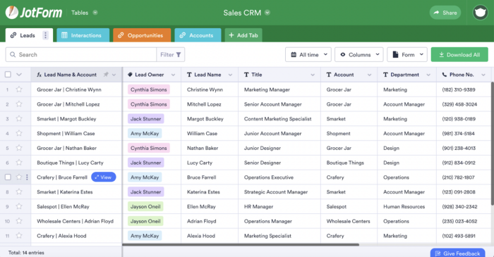494x257 pixels.
Task: Click the Lead Owner column header
Action: point(152,75)
